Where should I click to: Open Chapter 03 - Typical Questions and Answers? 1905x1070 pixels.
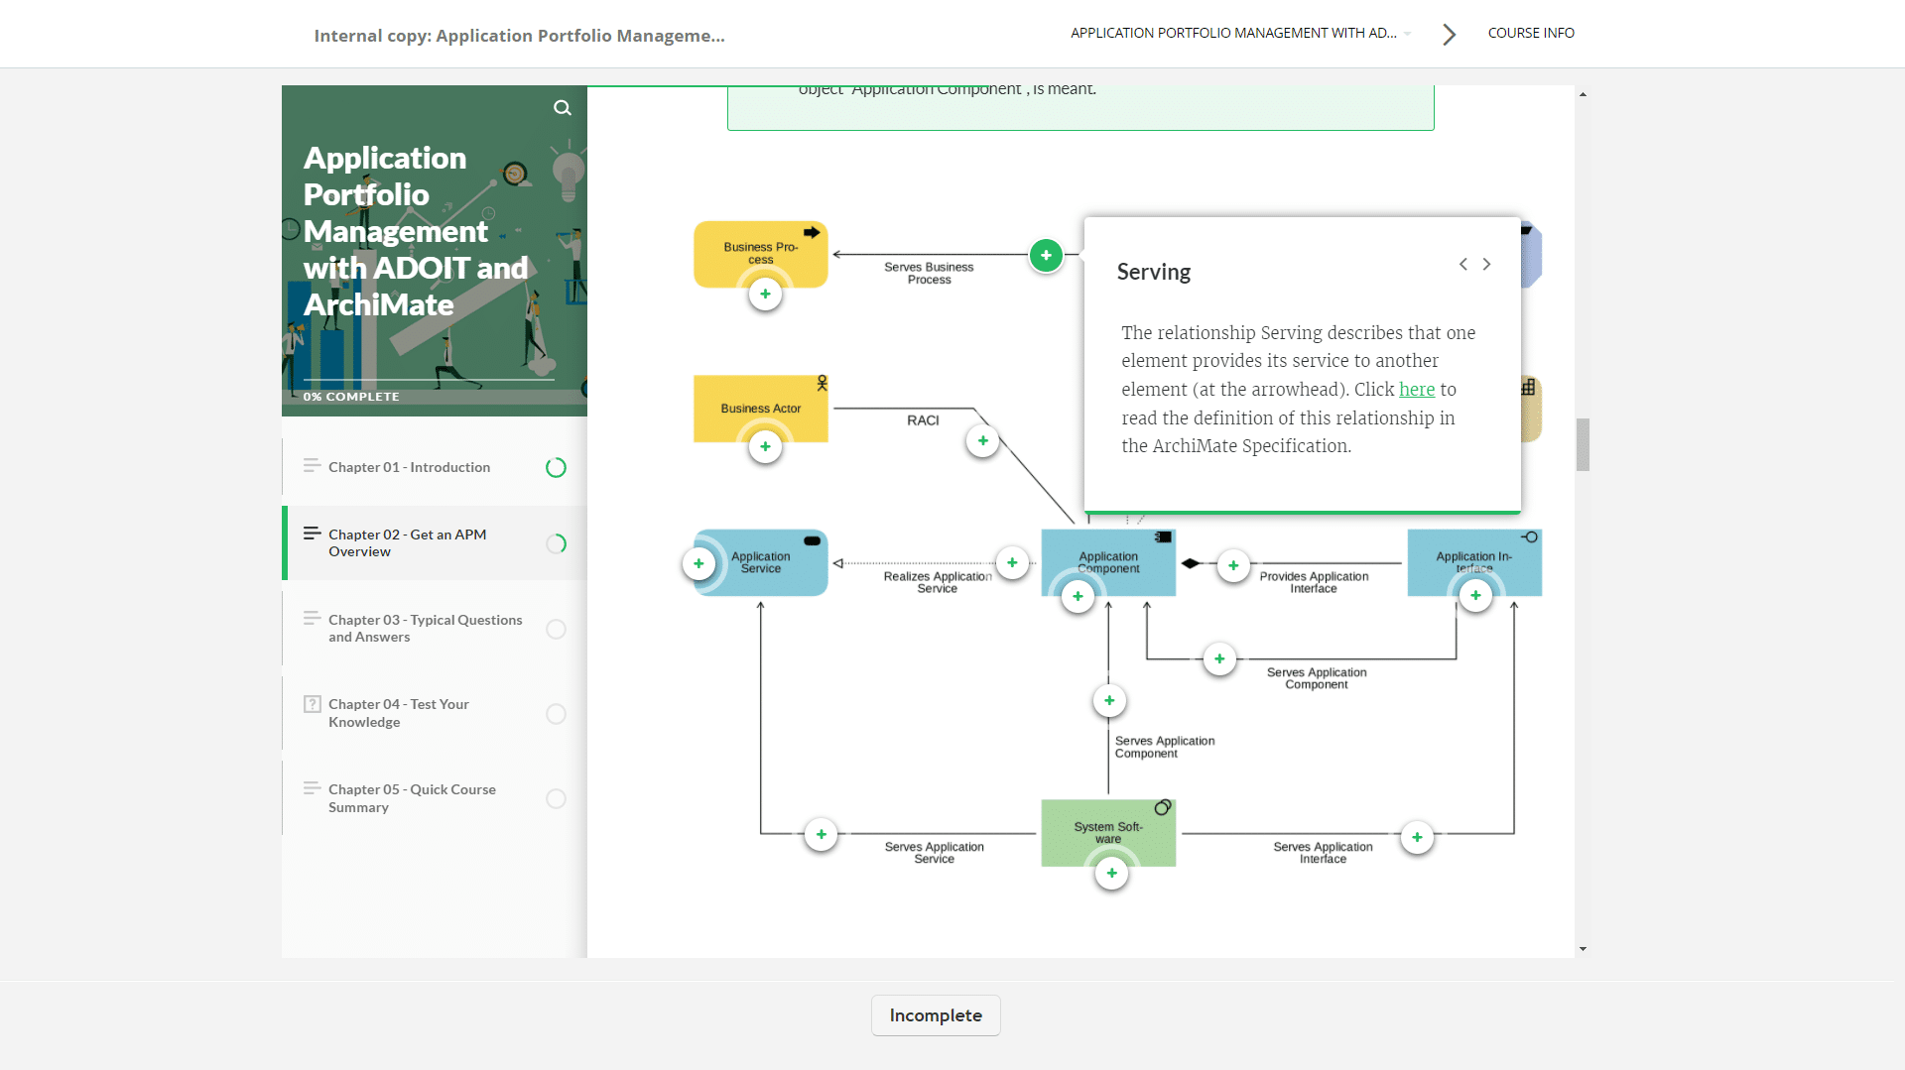[x=425, y=629]
